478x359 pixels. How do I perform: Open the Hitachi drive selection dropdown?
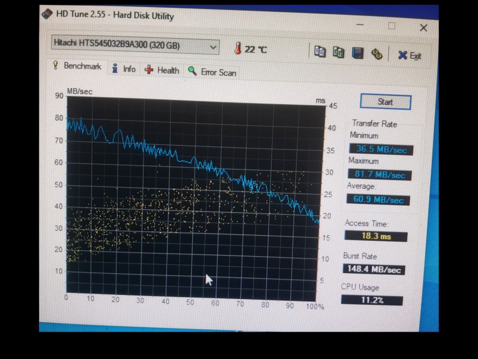coord(135,45)
